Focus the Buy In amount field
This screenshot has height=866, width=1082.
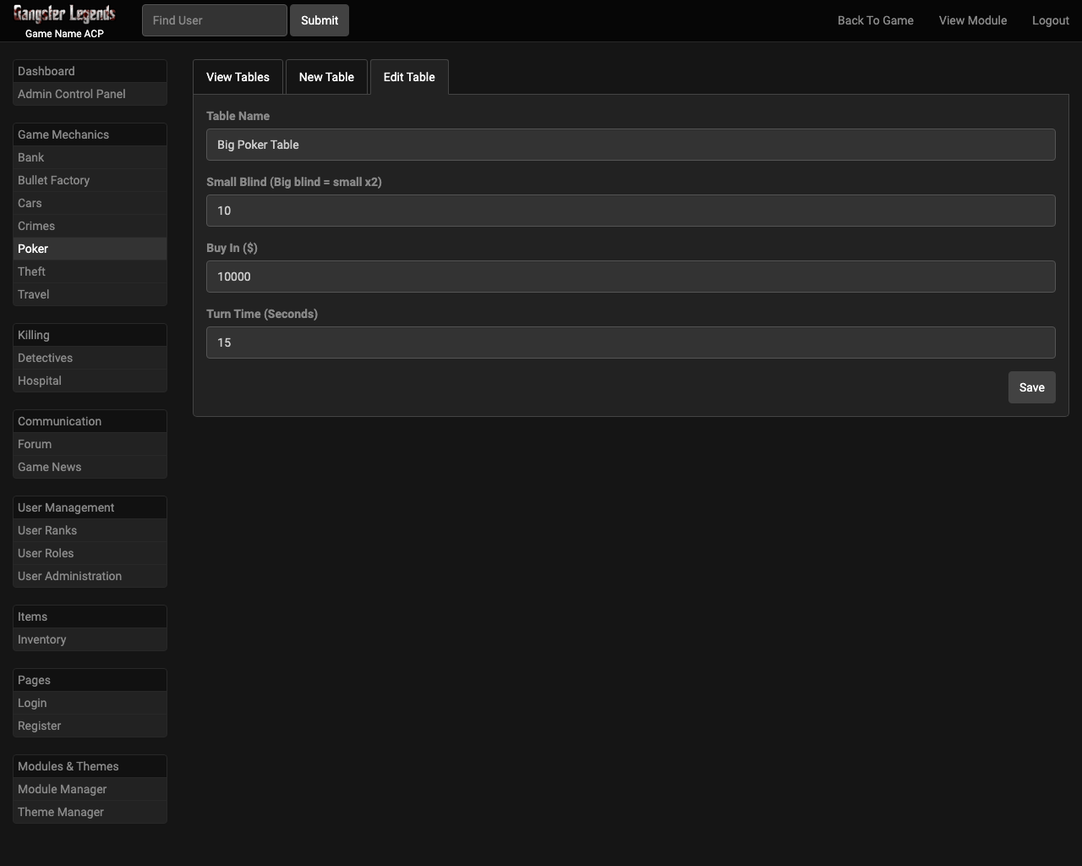tap(631, 277)
